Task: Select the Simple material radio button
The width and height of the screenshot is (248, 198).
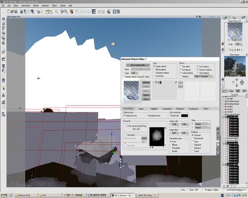Action: [154, 66]
